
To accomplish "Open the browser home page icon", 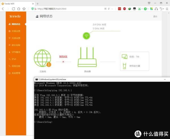I will 19,9.
